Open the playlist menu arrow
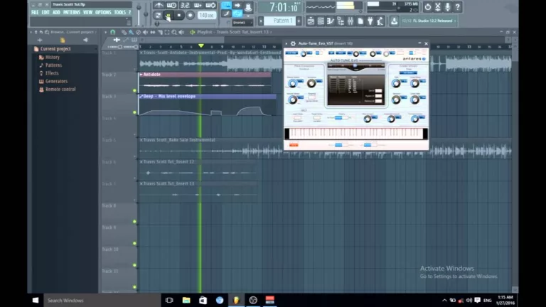 pos(106,32)
